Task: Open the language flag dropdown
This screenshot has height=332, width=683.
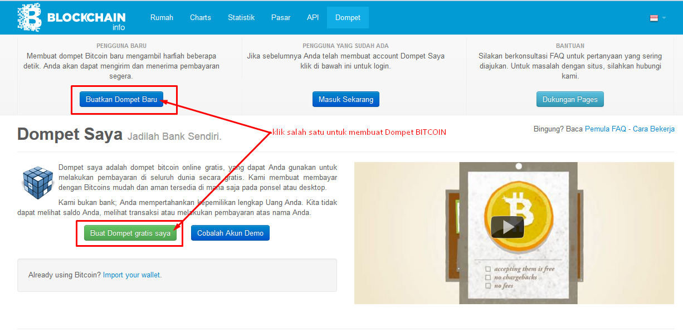Action: tap(657, 18)
